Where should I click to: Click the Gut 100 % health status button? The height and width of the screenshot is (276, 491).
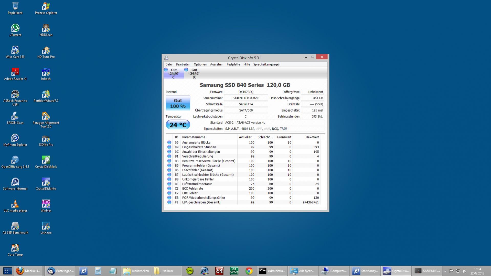click(178, 103)
